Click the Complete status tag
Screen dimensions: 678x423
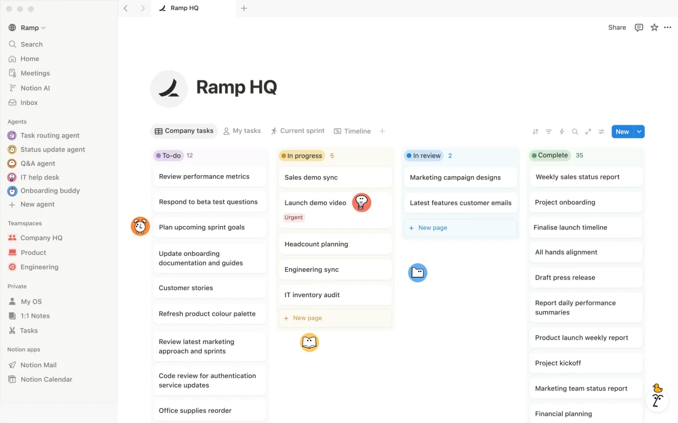coord(550,155)
